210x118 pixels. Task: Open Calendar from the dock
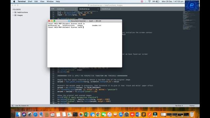(52, 114)
